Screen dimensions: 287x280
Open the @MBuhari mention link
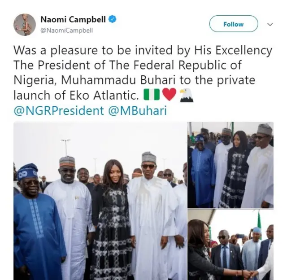[138, 111]
